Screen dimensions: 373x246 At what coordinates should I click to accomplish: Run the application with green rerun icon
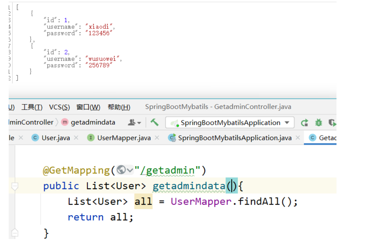pos(305,122)
